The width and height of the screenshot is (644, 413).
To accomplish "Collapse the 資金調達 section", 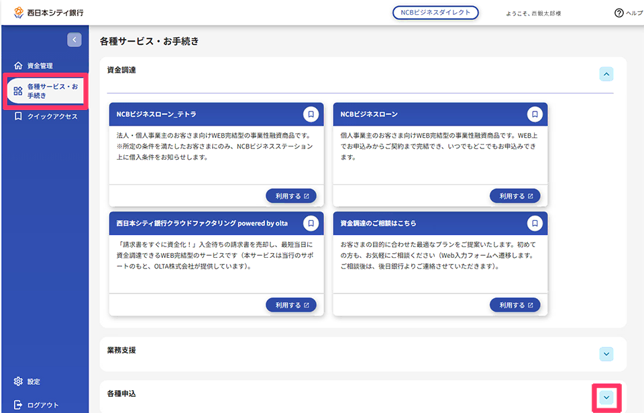I will coord(606,74).
